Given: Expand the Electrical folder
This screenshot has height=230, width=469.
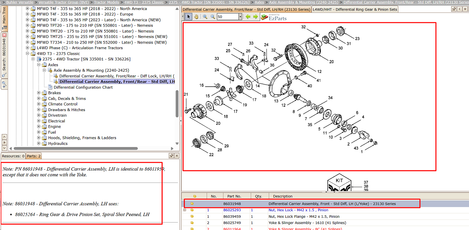Looking at the screenshot, I should click(39, 121).
